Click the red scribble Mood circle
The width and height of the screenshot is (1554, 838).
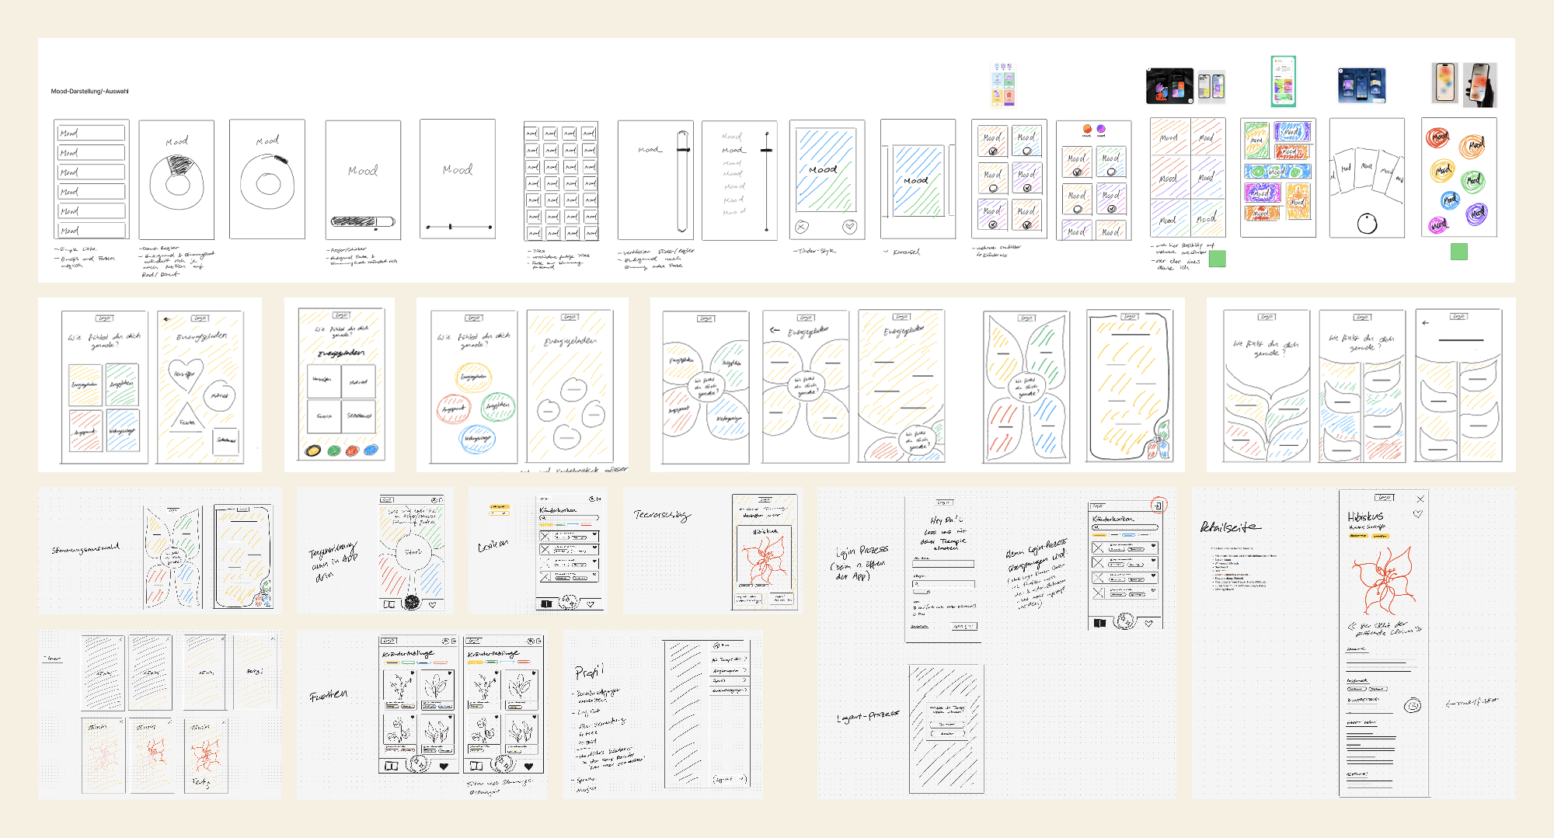pyautogui.click(x=1438, y=137)
